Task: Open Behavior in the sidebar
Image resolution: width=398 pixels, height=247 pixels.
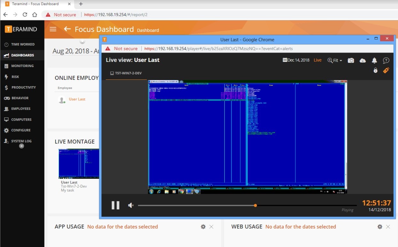Action: (22, 98)
